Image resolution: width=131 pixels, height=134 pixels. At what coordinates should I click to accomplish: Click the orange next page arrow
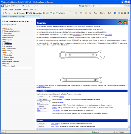click(125, 23)
